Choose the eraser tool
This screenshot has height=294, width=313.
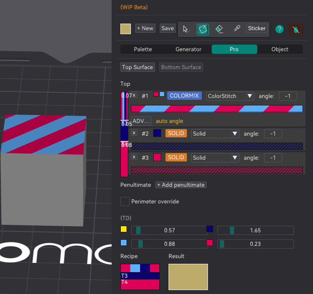point(219,29)
